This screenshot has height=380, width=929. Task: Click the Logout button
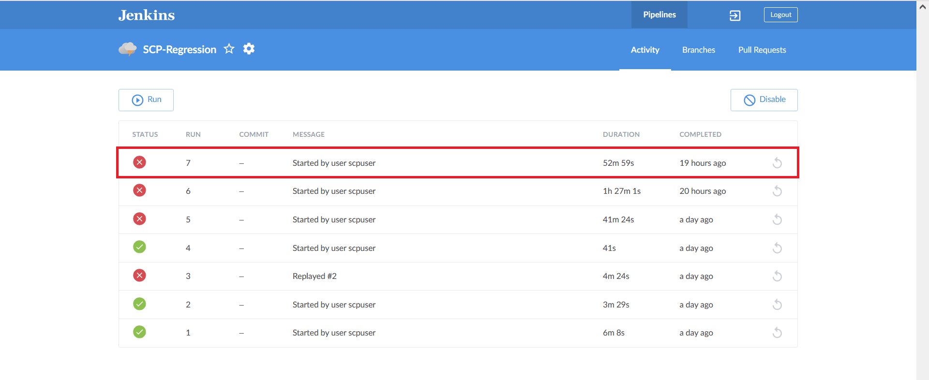point(780,15)
